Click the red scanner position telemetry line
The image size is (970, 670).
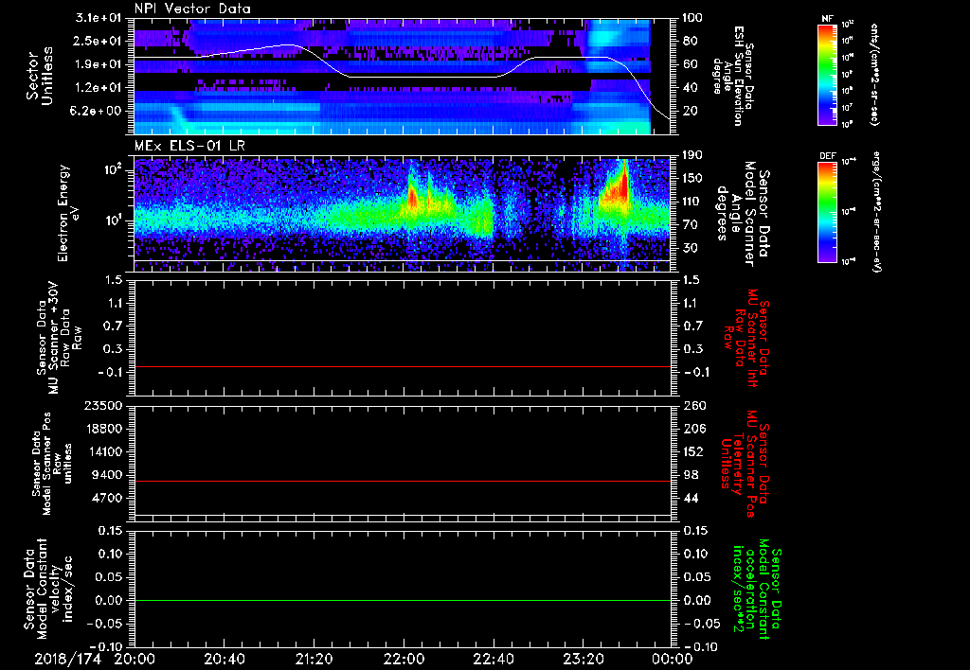click(x=402, y=481)
